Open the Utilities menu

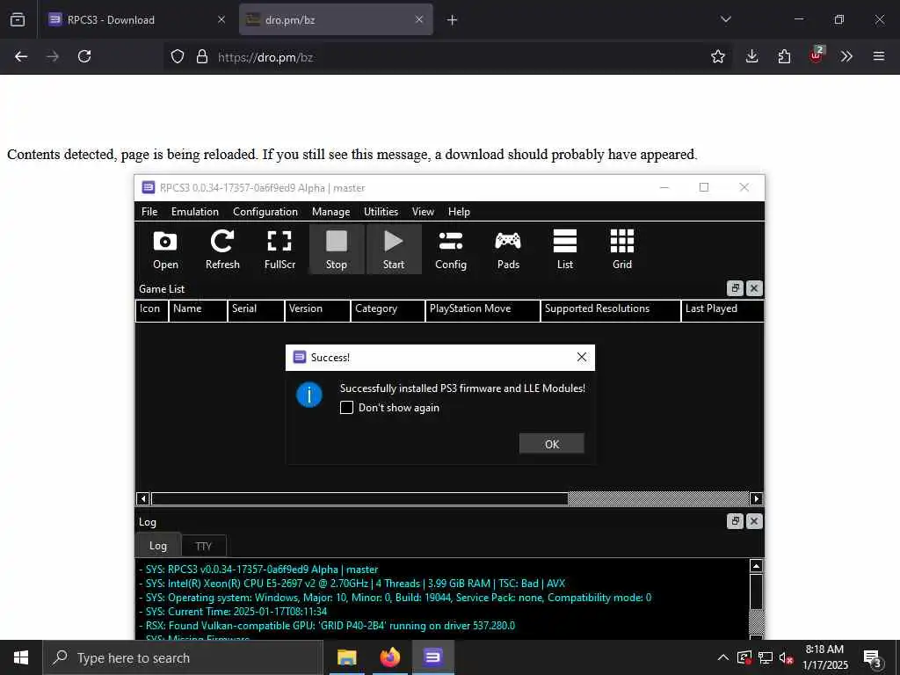point(381,211)
